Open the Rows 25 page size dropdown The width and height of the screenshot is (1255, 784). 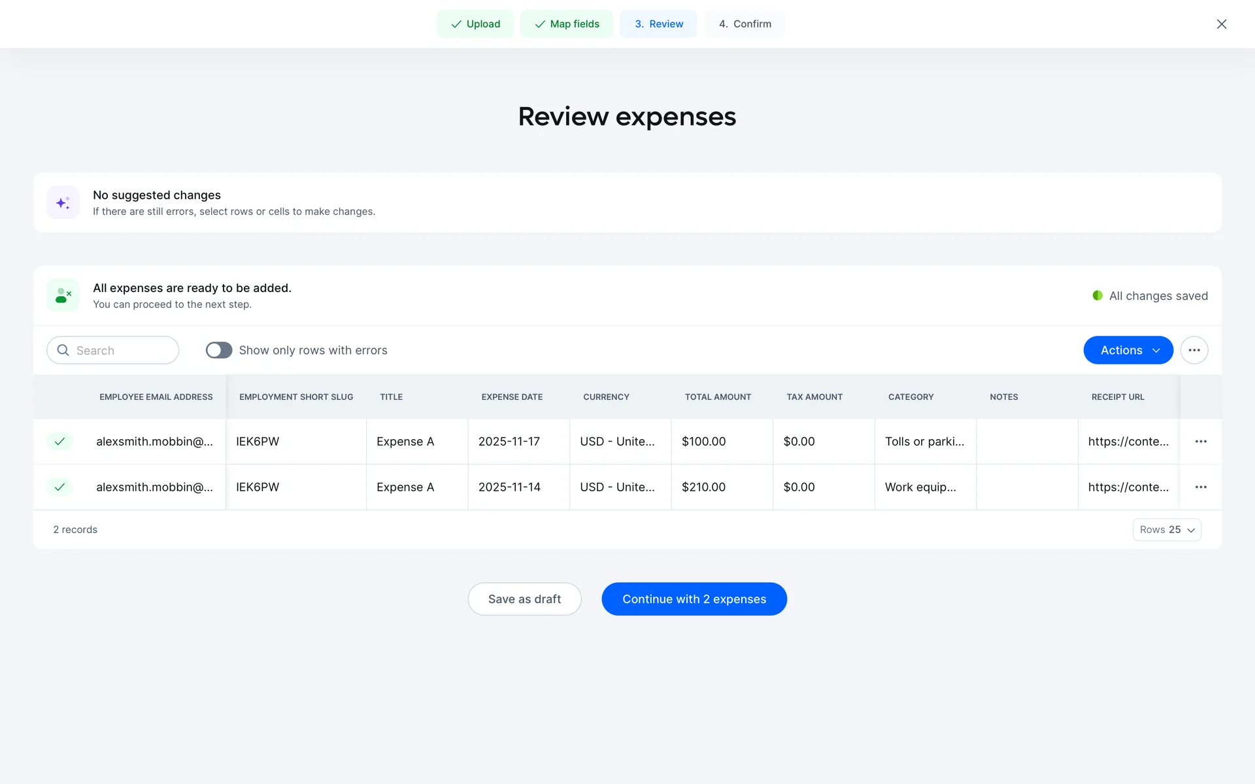tap(1166, 530)
